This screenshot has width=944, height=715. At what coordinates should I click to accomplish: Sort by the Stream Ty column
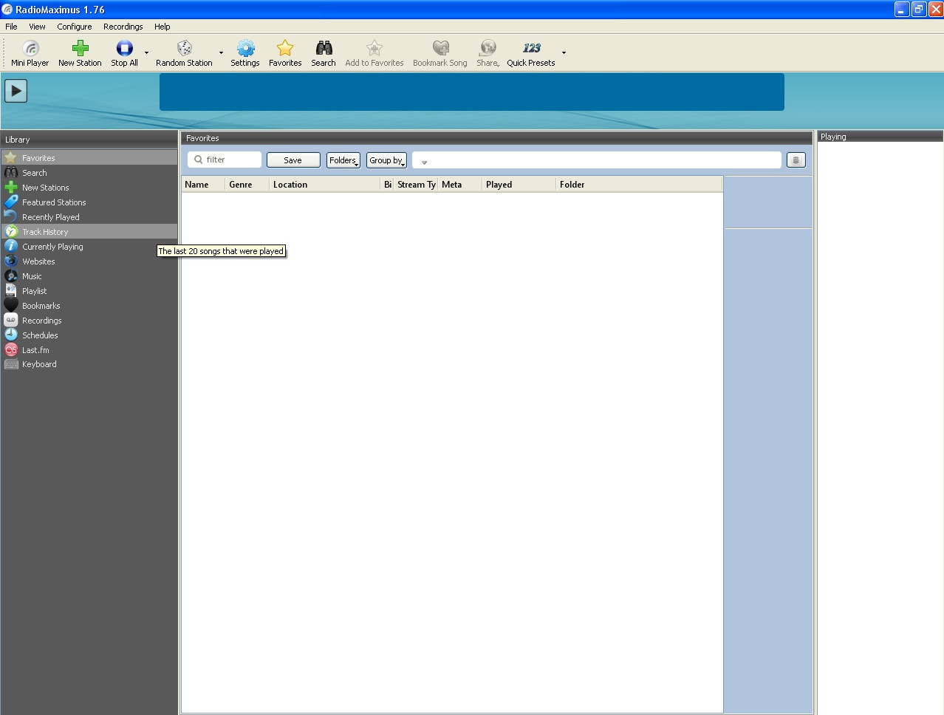point(416,185)
